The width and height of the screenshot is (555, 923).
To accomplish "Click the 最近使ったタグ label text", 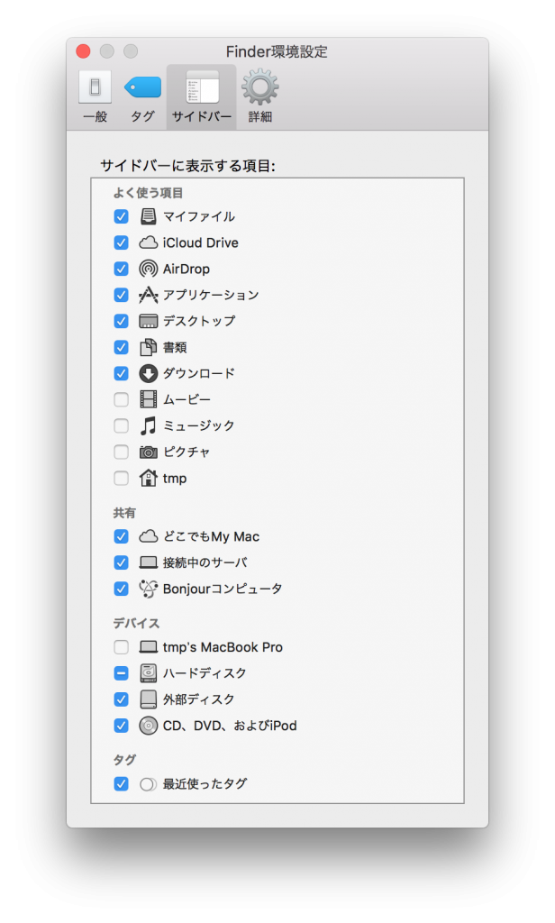I will point(205,784).
